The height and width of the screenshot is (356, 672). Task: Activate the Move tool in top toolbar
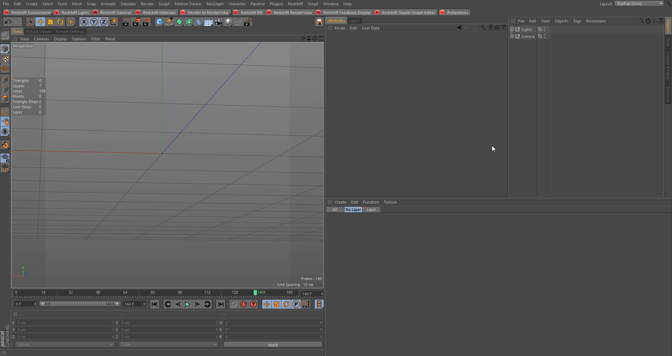point(41,22)
